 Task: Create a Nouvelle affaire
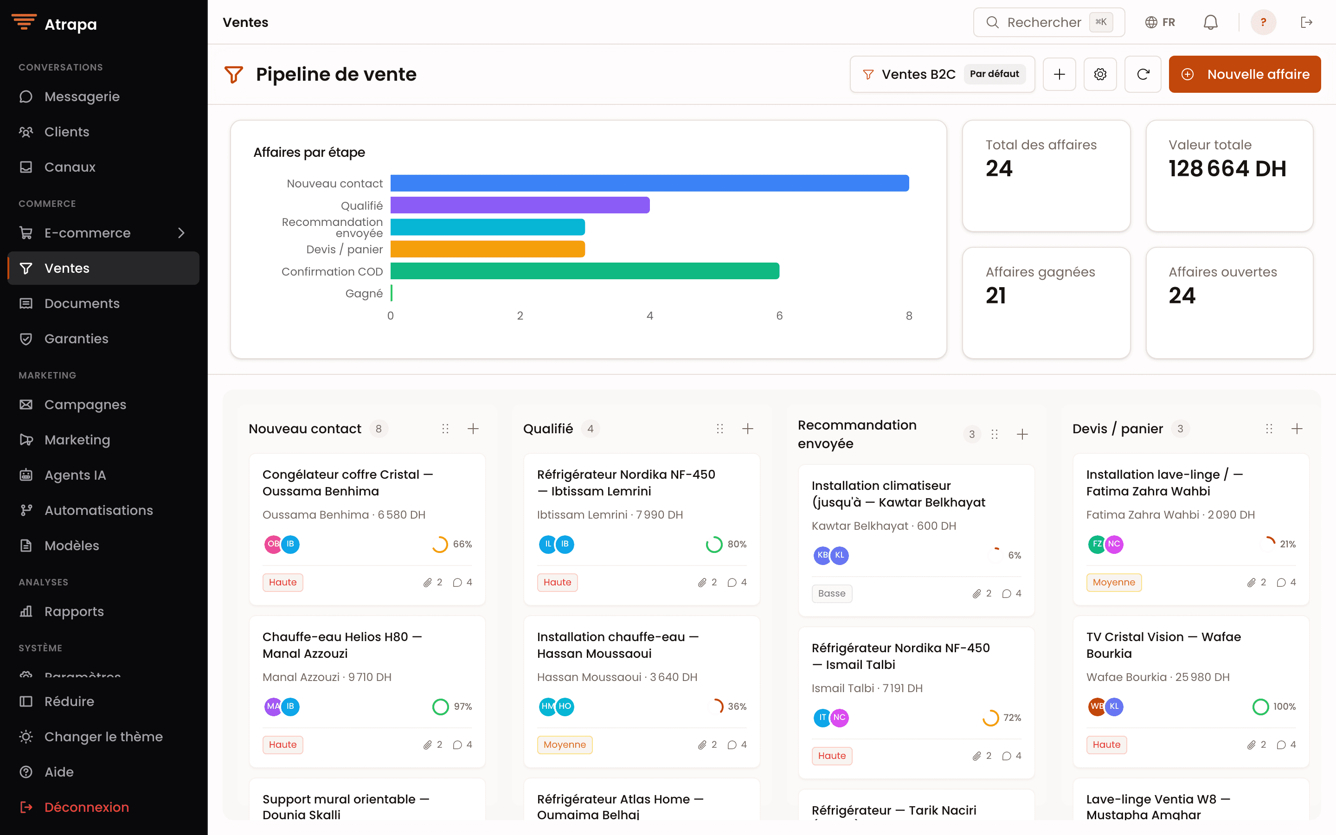pos(1244,74)
